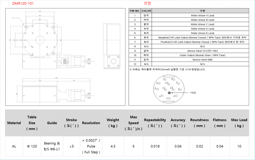The width and height of the screenshot is (255, 160).
Task: Select the Motor phase A Lead row
Action: [202, 16]
